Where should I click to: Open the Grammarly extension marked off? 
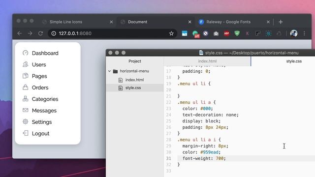click(195, 34)
